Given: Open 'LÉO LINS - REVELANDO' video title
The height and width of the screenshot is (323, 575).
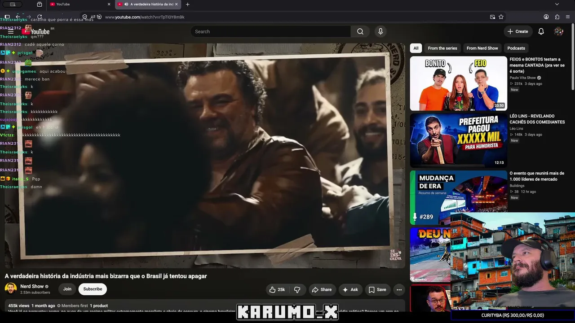Looking at the screenshot, I should coord(537,119).
